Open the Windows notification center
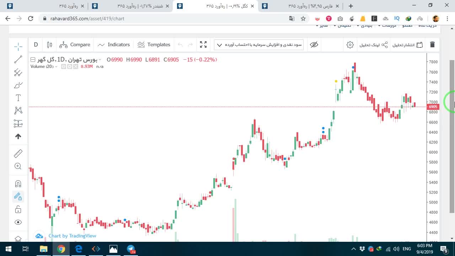This screenshot has width=455, height=256. [x=444, y=249]
